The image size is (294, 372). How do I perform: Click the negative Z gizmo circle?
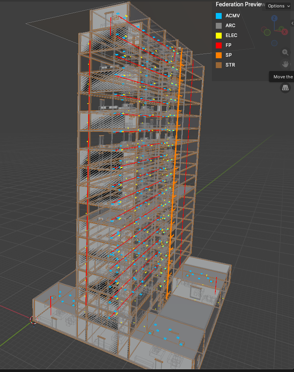pyautogui.click(x=274, y=43)
